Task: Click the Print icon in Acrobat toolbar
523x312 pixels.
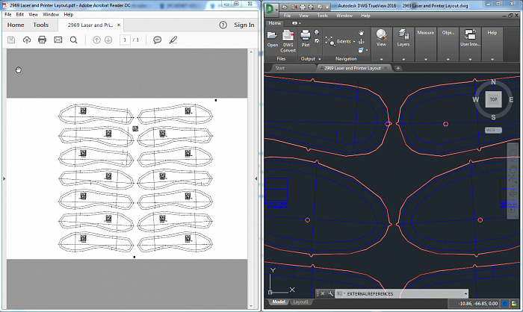Action: pos(43,40)
